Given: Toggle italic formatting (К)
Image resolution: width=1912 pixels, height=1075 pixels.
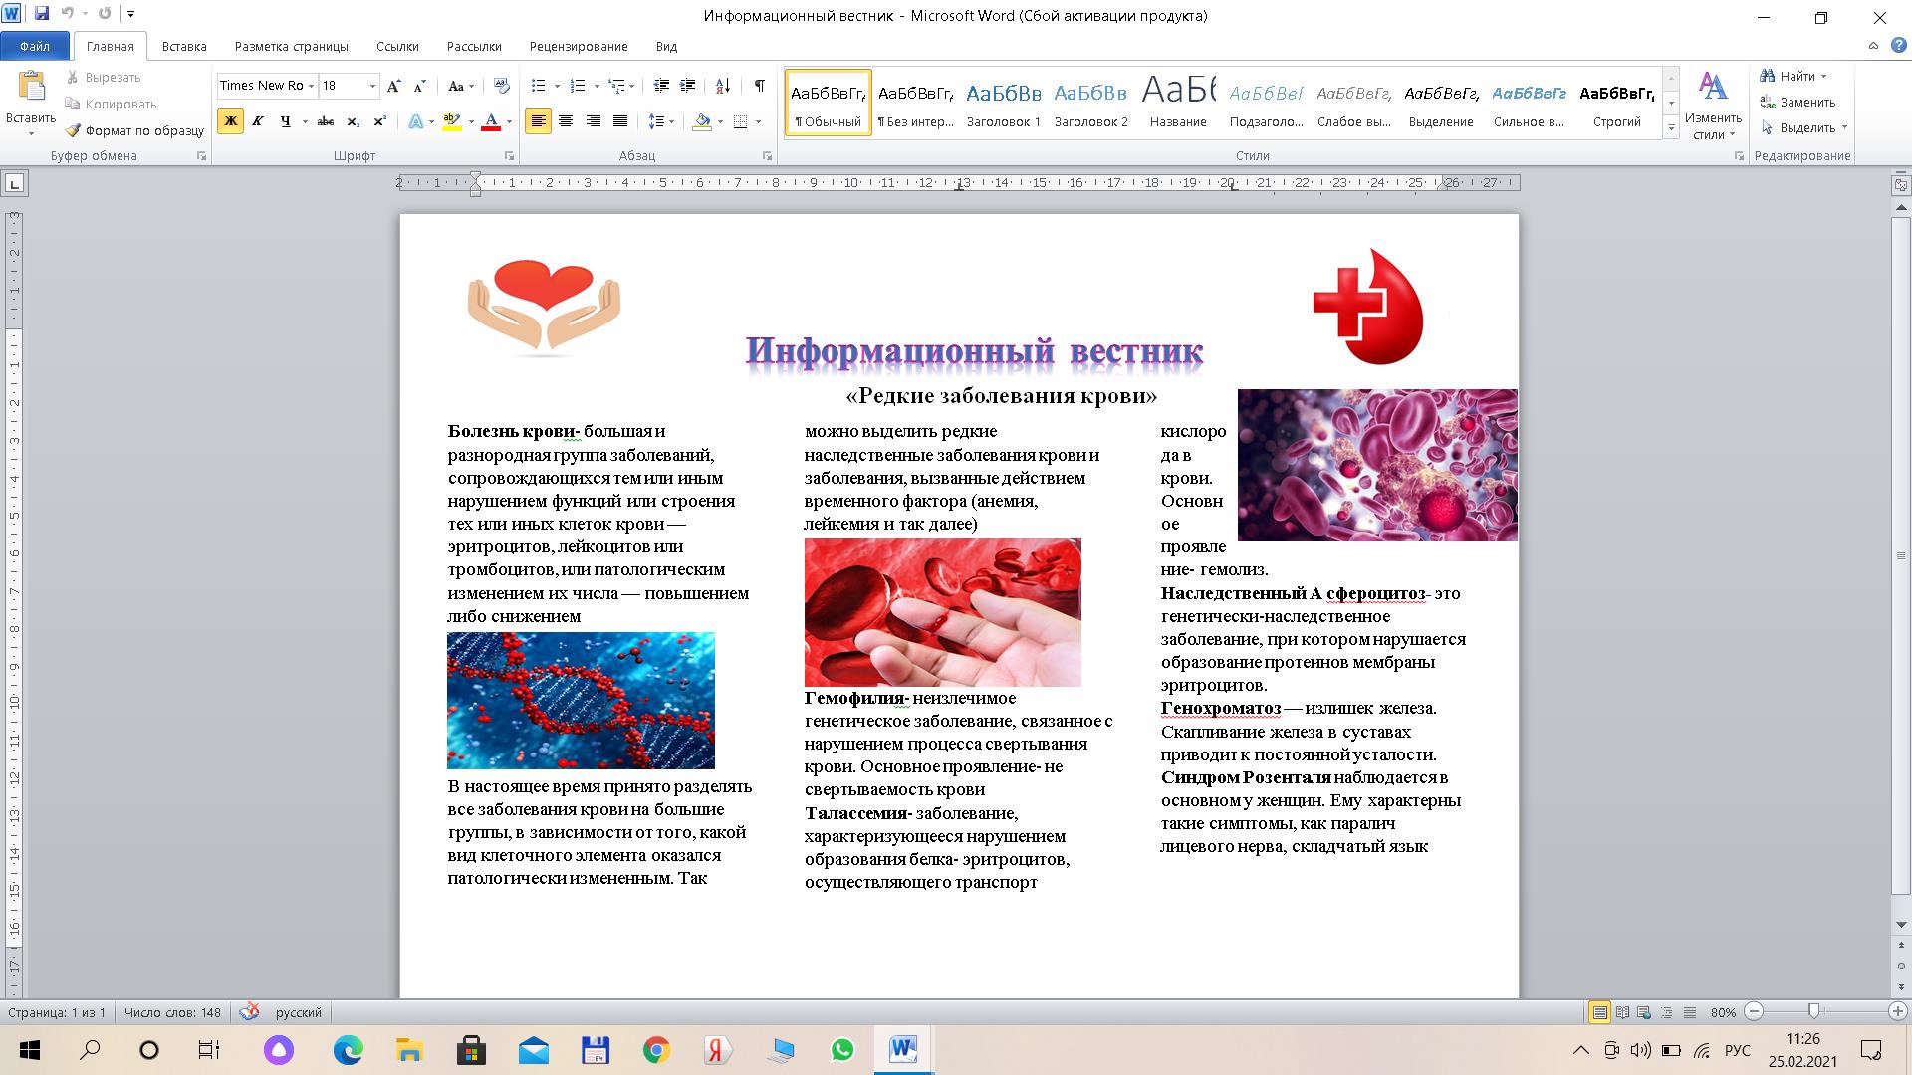Looking at the screenshot, I should pyautogui.click(x=258, y=121).
